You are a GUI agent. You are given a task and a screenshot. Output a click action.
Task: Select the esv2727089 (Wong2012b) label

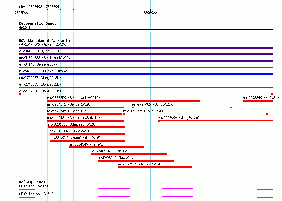click(153, 104)
